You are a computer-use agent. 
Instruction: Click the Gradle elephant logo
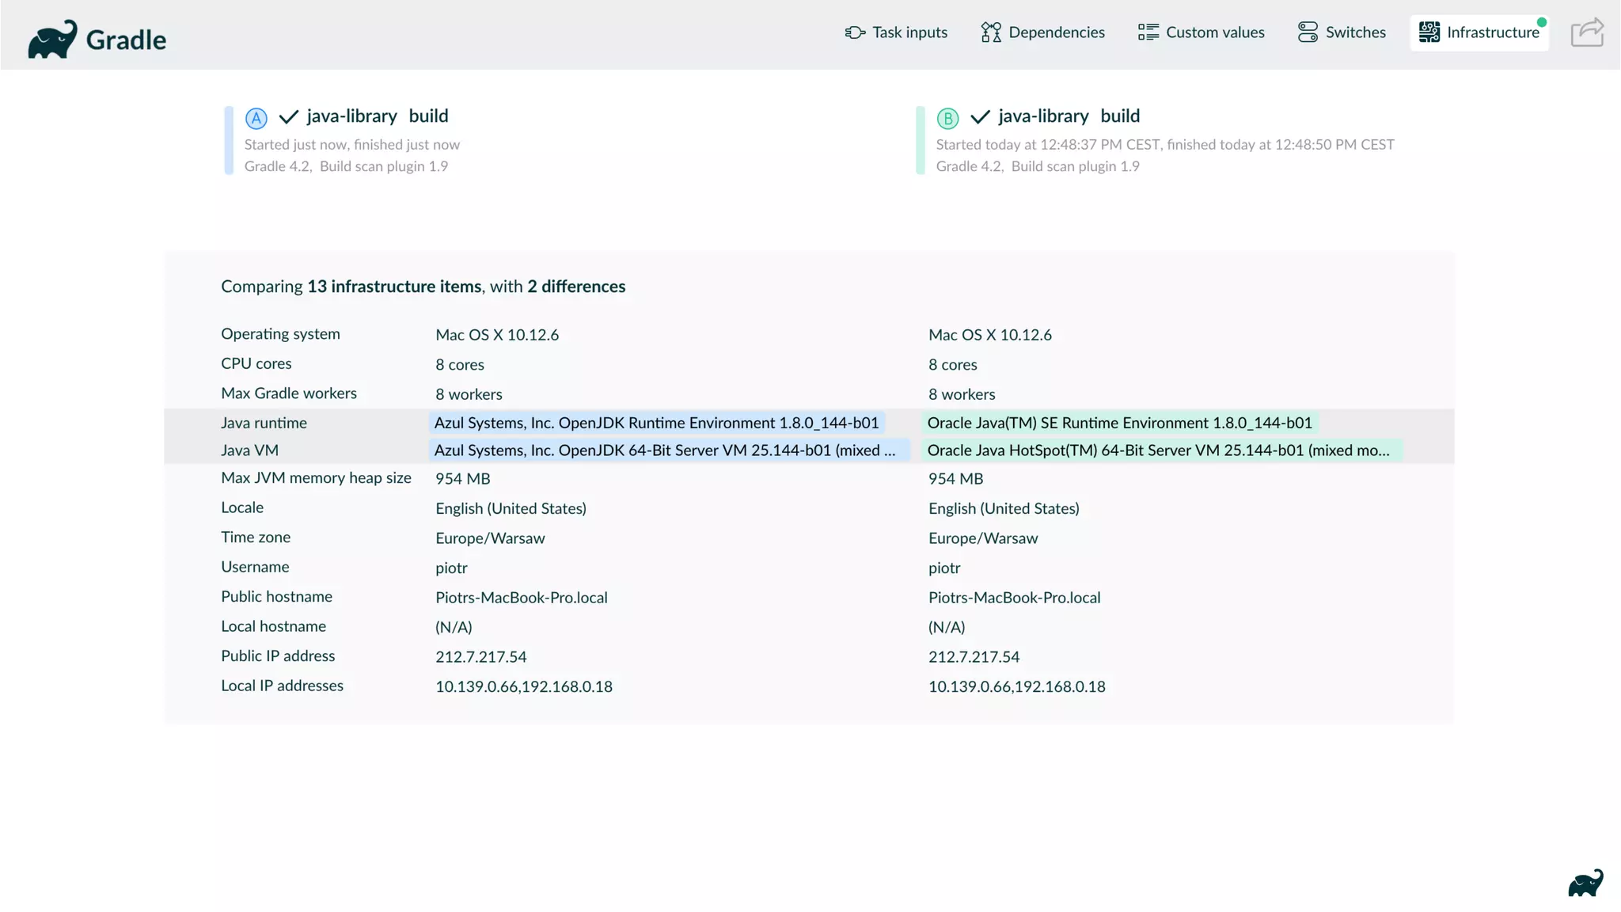click(x=52, y=39)
